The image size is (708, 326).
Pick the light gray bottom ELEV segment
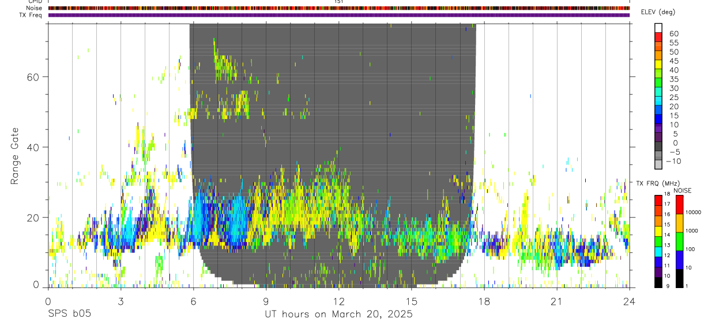coord(658,164)
